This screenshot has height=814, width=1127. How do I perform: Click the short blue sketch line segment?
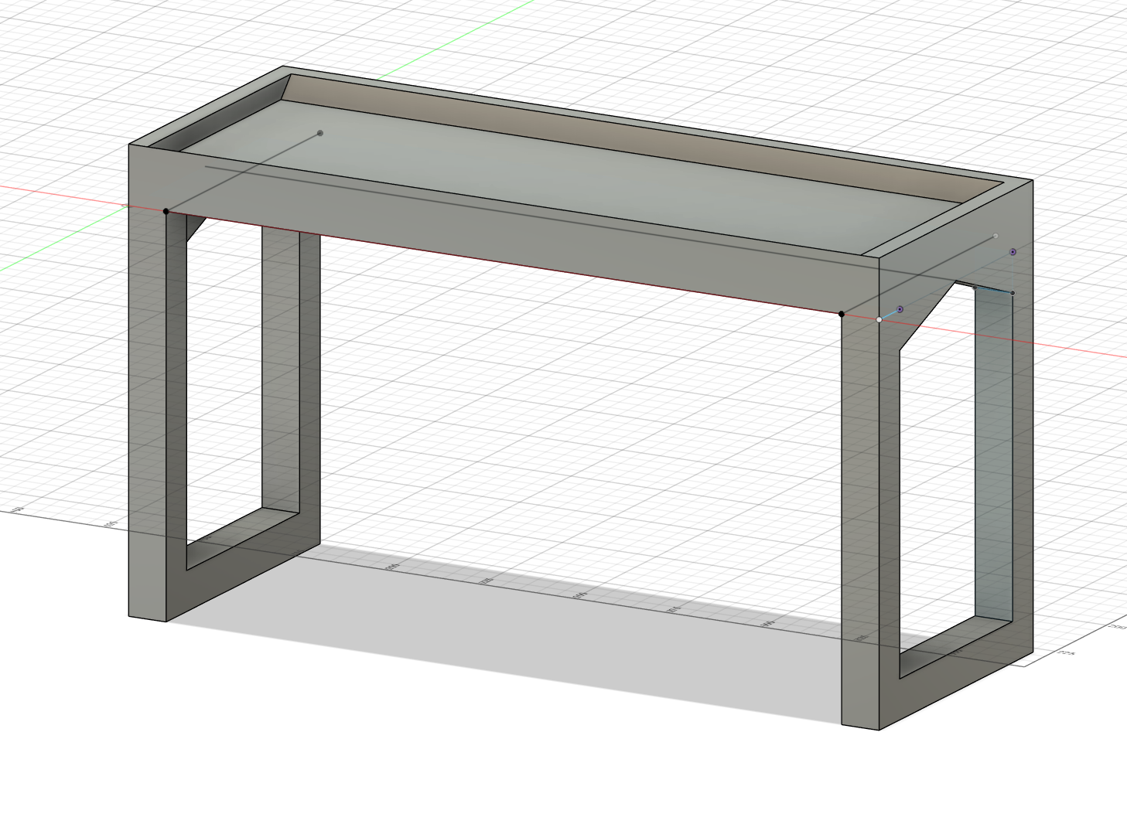(x=890, y=315)
